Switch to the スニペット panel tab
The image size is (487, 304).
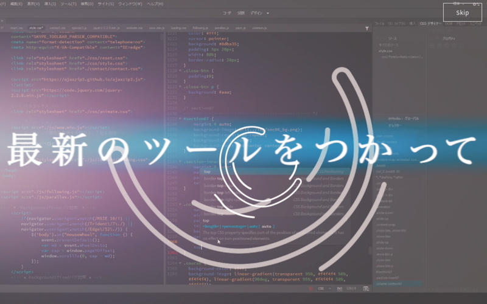pyautogui.click(x=475, y=24)
